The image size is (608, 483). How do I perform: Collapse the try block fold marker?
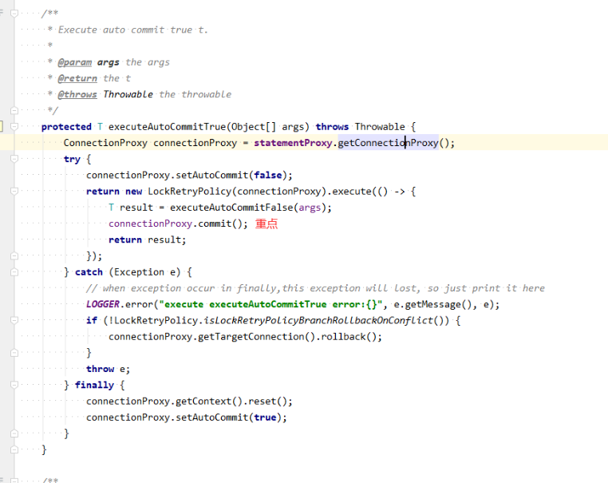click(14, 159)
